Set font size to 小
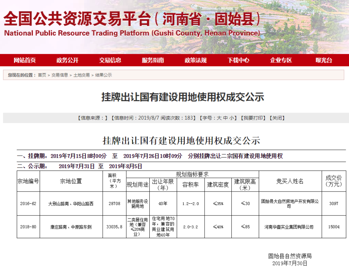The width and height of the screenshot is (349, 271). pyautogui.click(x=232, y=118)
